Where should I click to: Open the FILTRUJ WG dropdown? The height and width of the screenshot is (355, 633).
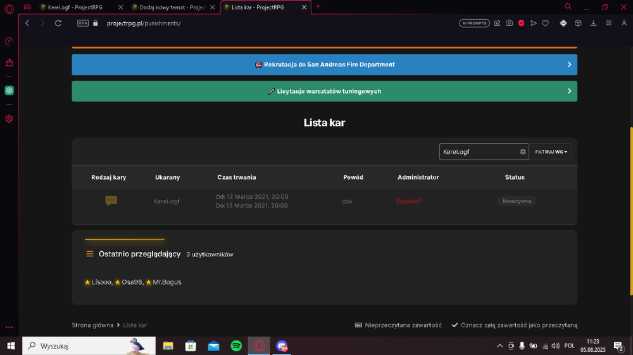[x=551, y=152]
